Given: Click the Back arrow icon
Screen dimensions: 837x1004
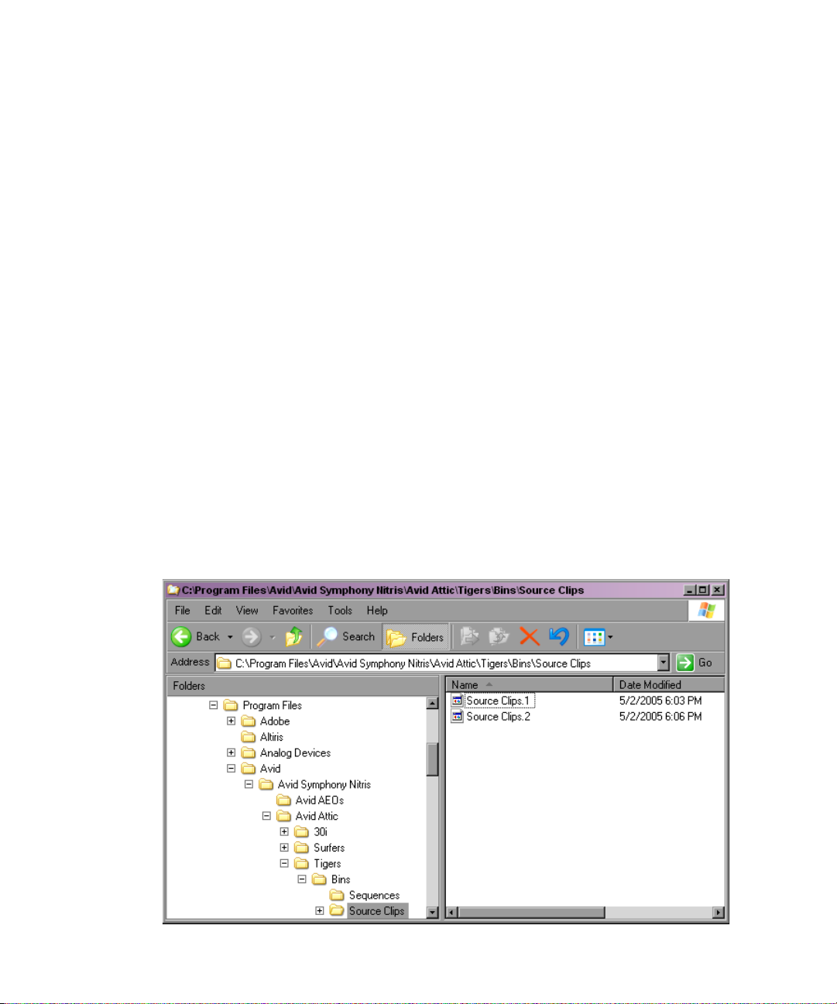Looking at the screenshot, I should [x=181, y=636].
